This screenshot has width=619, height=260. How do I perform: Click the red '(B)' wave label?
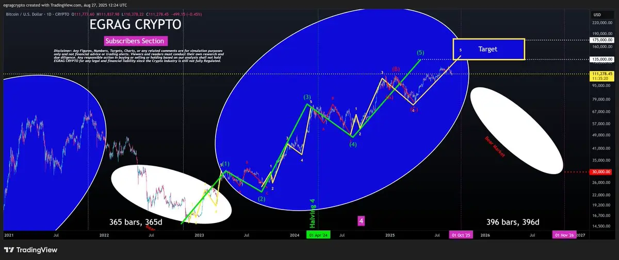pyautogui.click(x=396, y=69)
